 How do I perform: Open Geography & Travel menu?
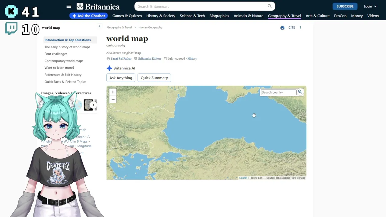pos(284,16)
